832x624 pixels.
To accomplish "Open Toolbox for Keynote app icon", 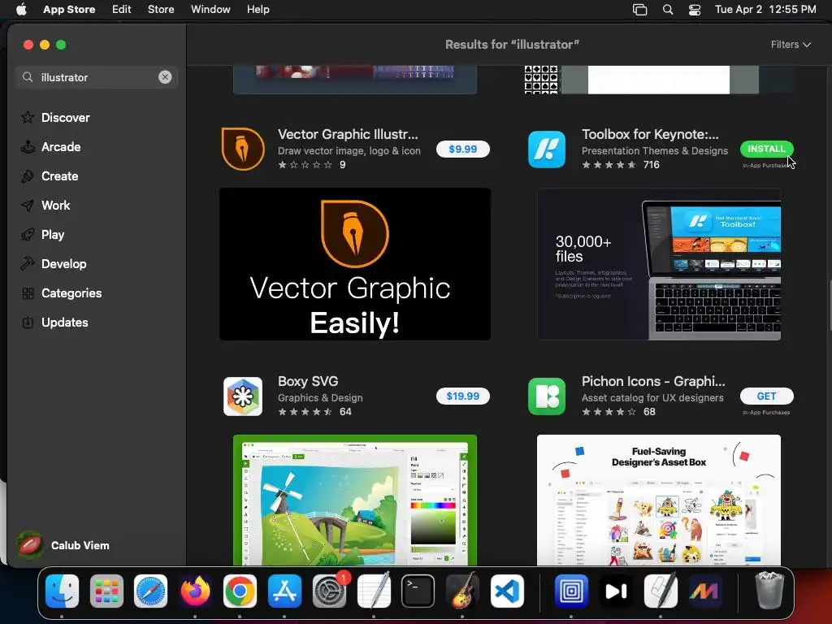I will point(547,149).
